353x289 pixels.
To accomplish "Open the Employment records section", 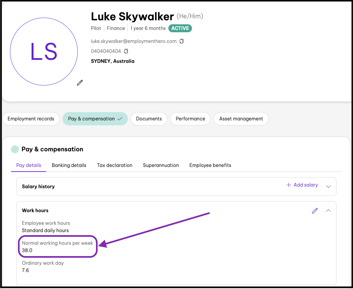I will tap(31, 119).
